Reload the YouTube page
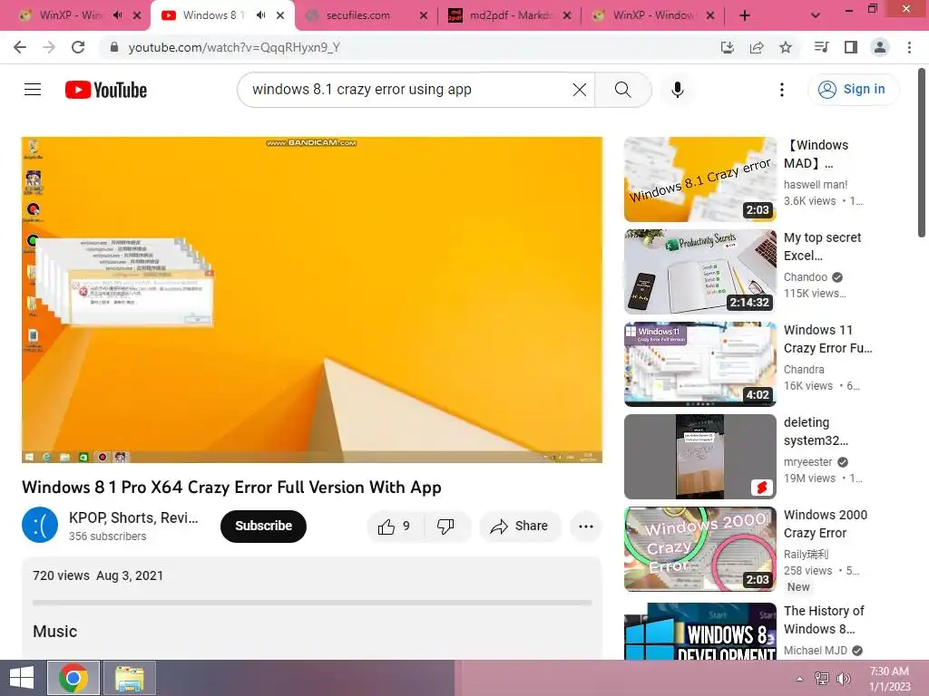The image size is (929, 696). click(x=78, y=47)
